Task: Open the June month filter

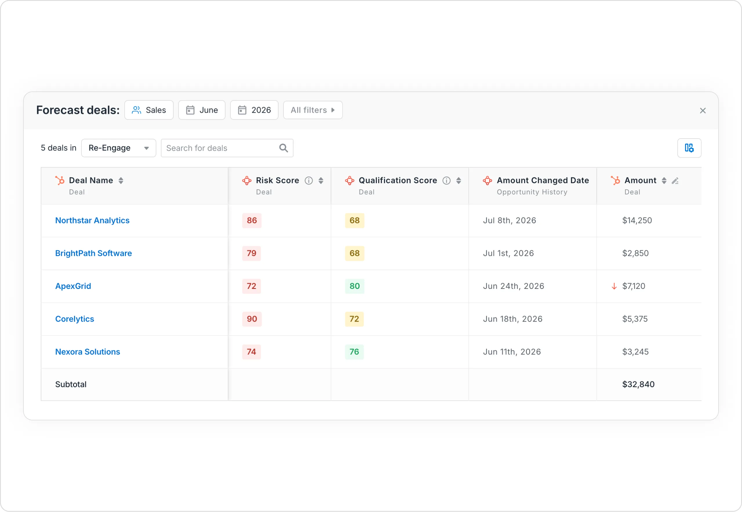Action: tap(202, 110)
